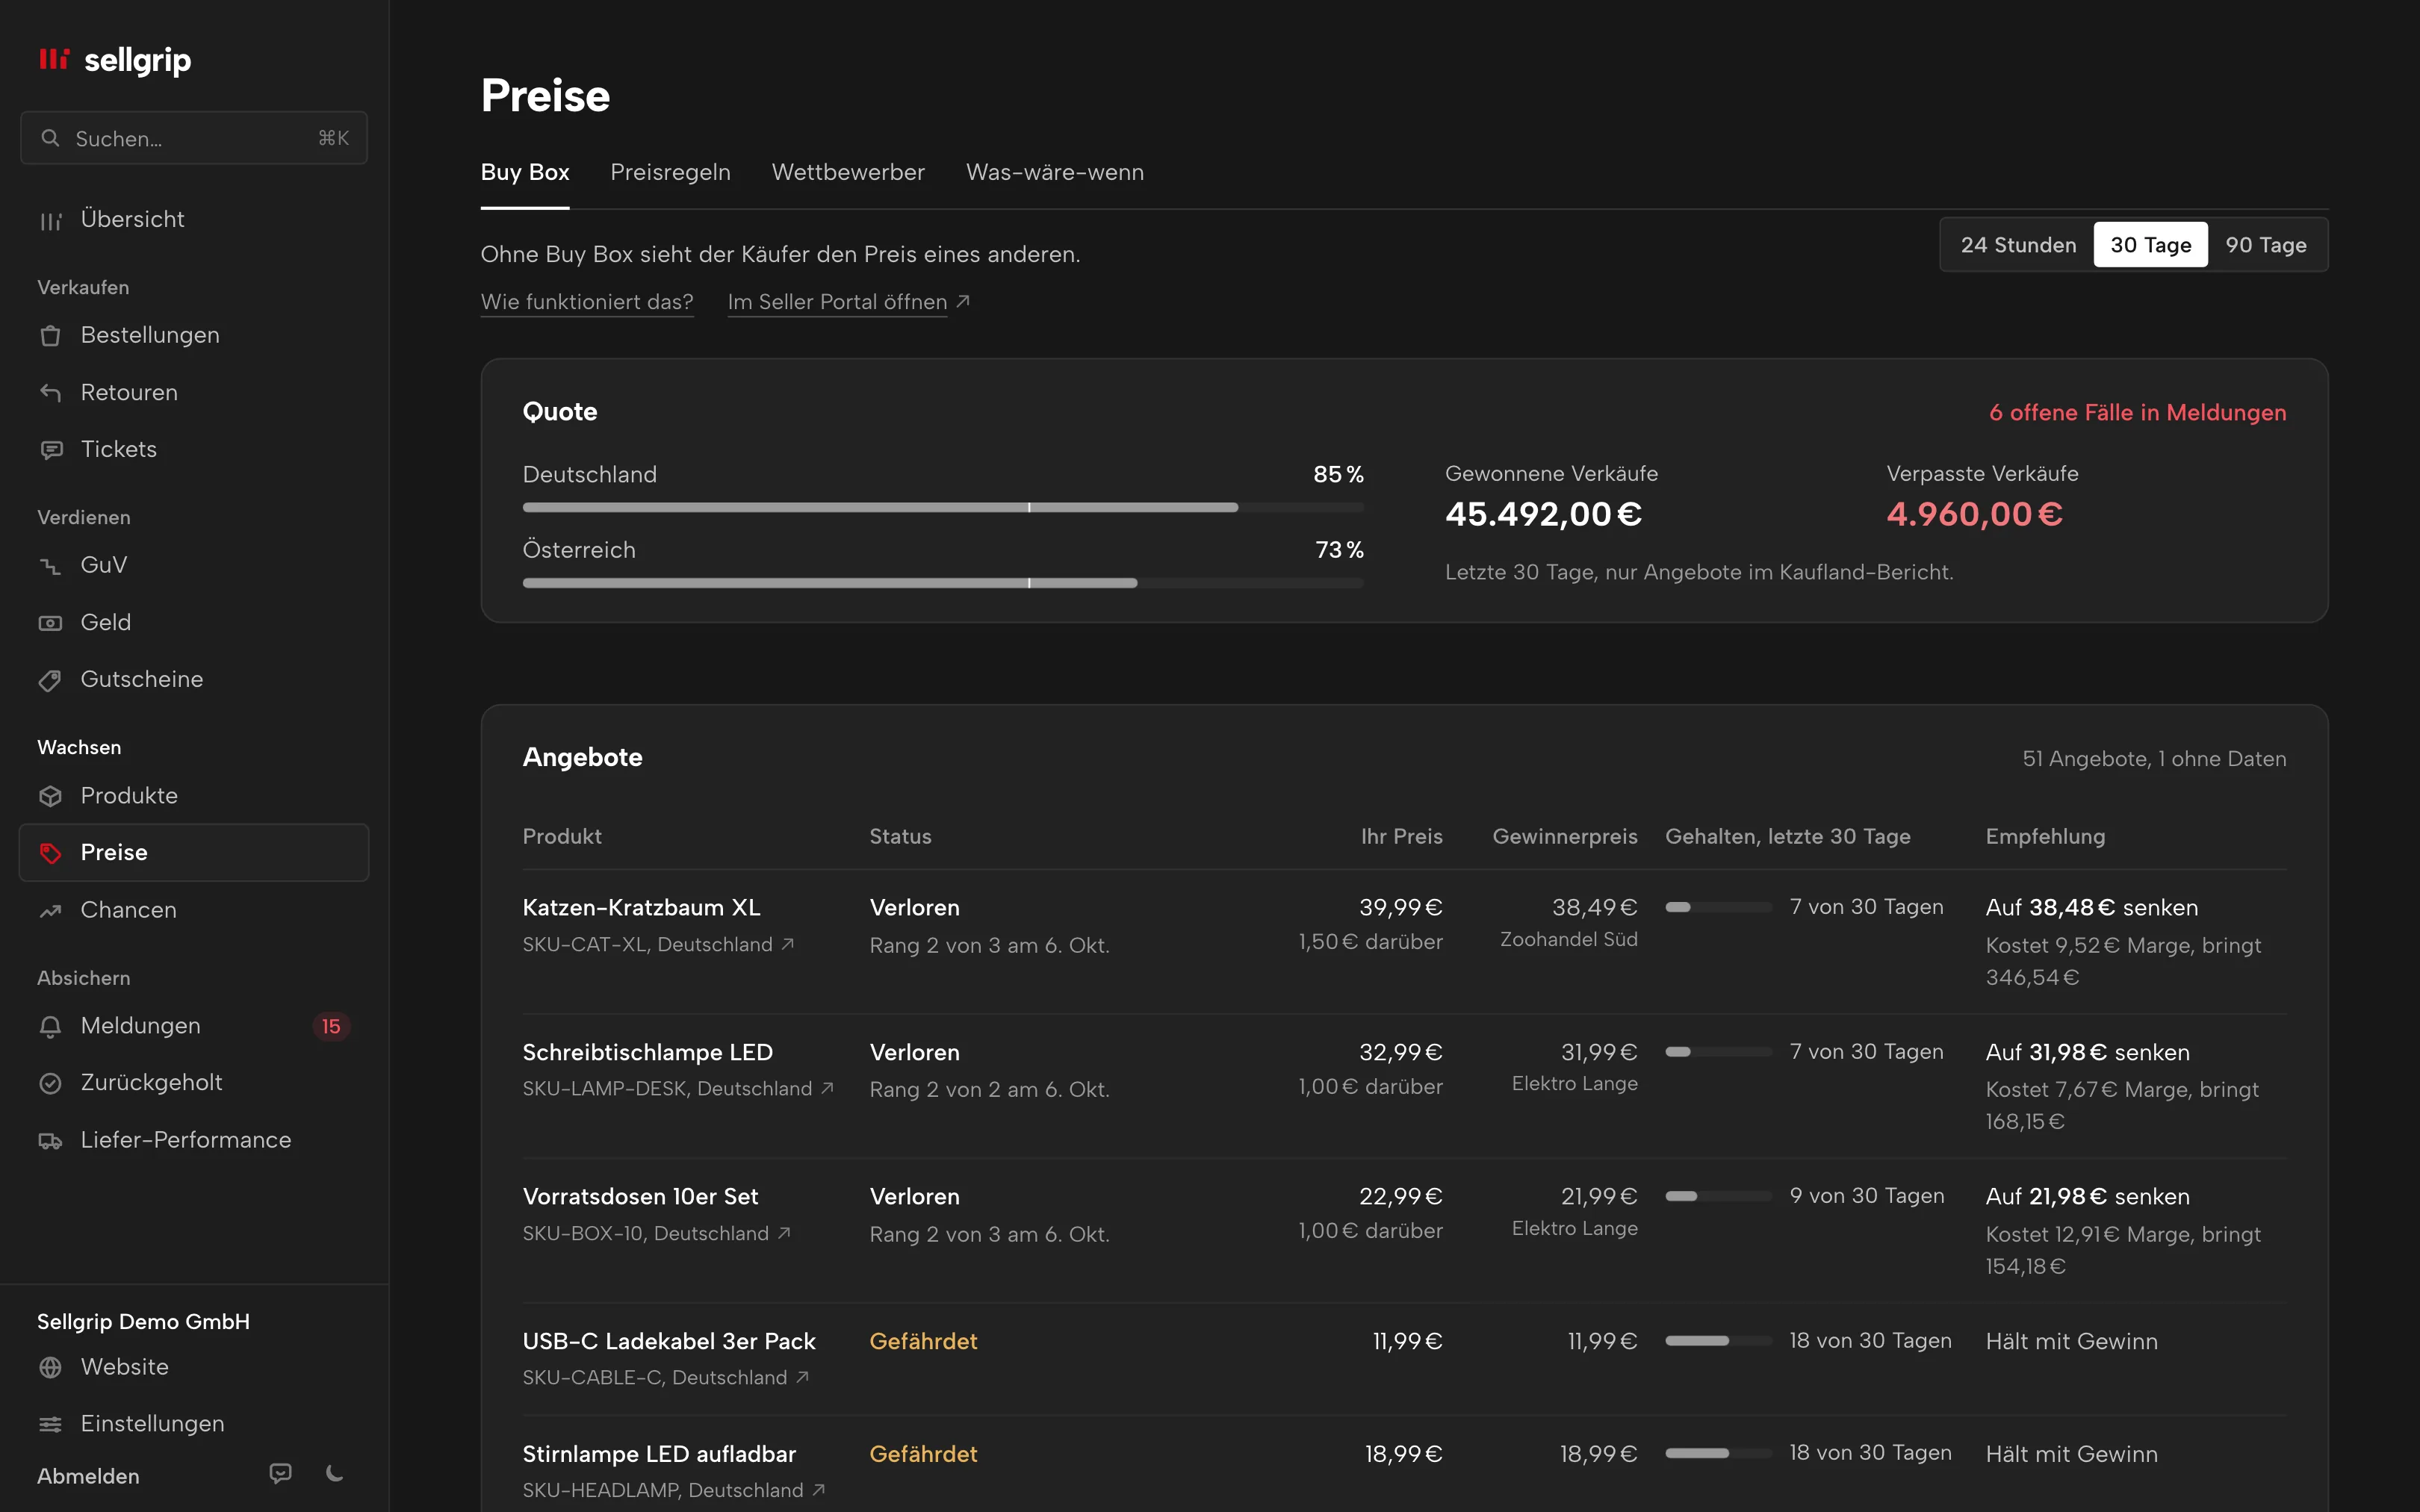
Task: Click the Gewinnerpreis column header
Action: pyautogui.click(x=1565, y=836)
